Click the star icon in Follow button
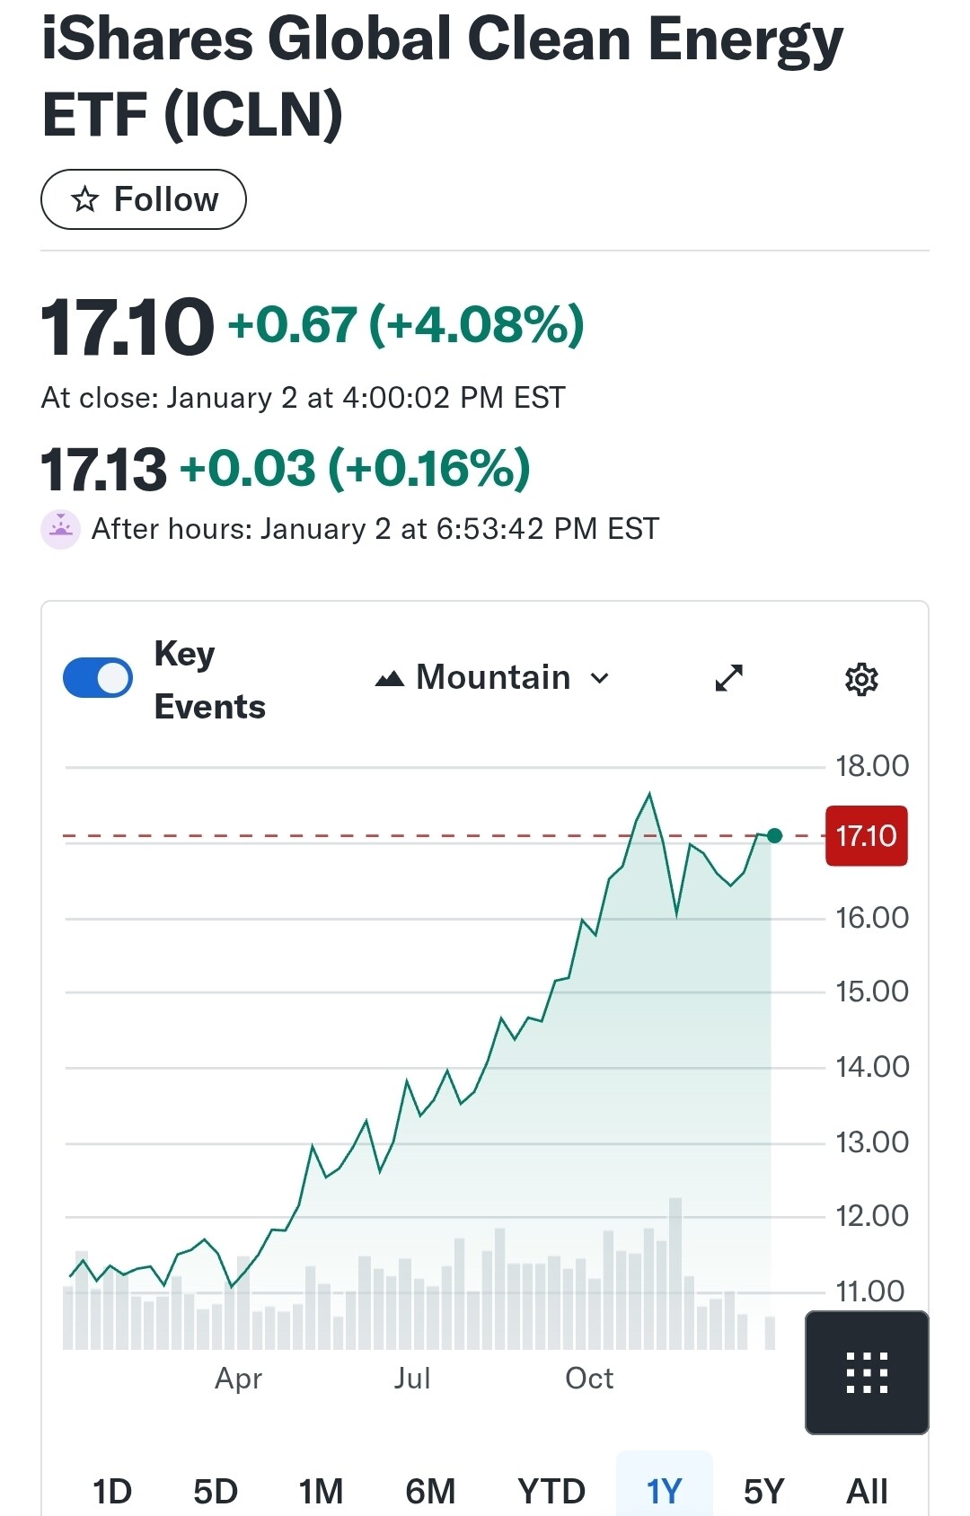Viewport: 970px width, 1516px height. click(85, 199)
